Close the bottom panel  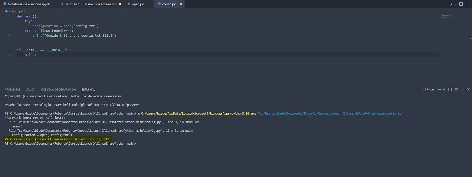[468, 89]
